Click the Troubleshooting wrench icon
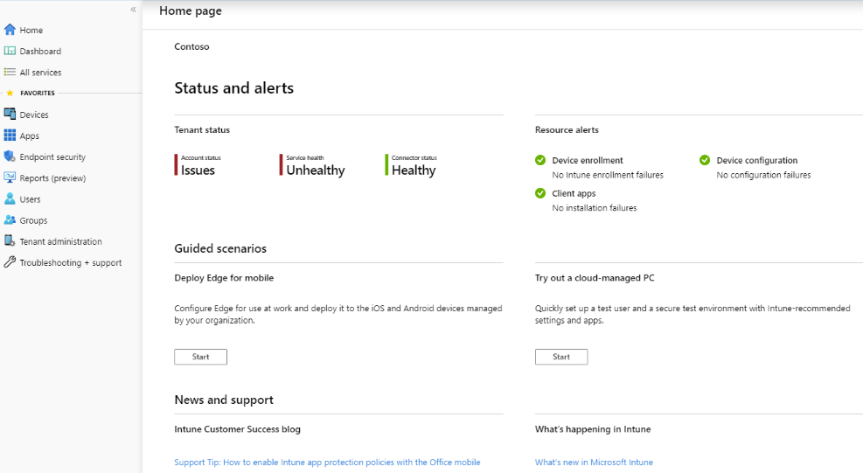The height and width of the screenshot is (473, 863). pos(10,262)
